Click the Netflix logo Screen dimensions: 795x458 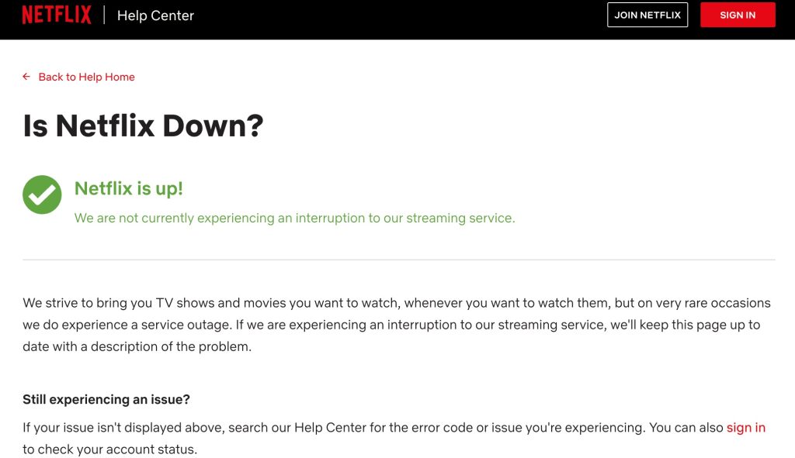pos(56,15)
